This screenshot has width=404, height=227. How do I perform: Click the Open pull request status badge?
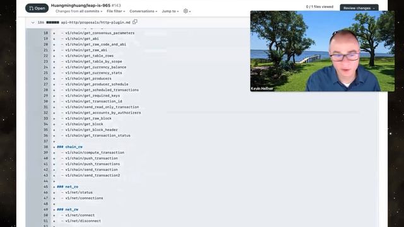click(x=37, y=8)
